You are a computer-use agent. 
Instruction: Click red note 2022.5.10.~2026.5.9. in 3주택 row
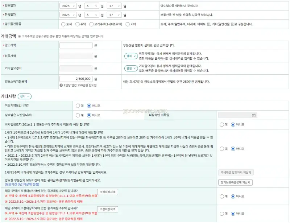point(43,219)
